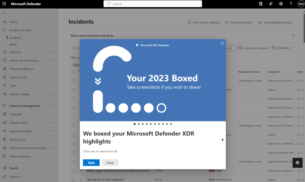The image size is (305, 182).
Task: Click the Threat intelligence icon
Action: point(5,69)
